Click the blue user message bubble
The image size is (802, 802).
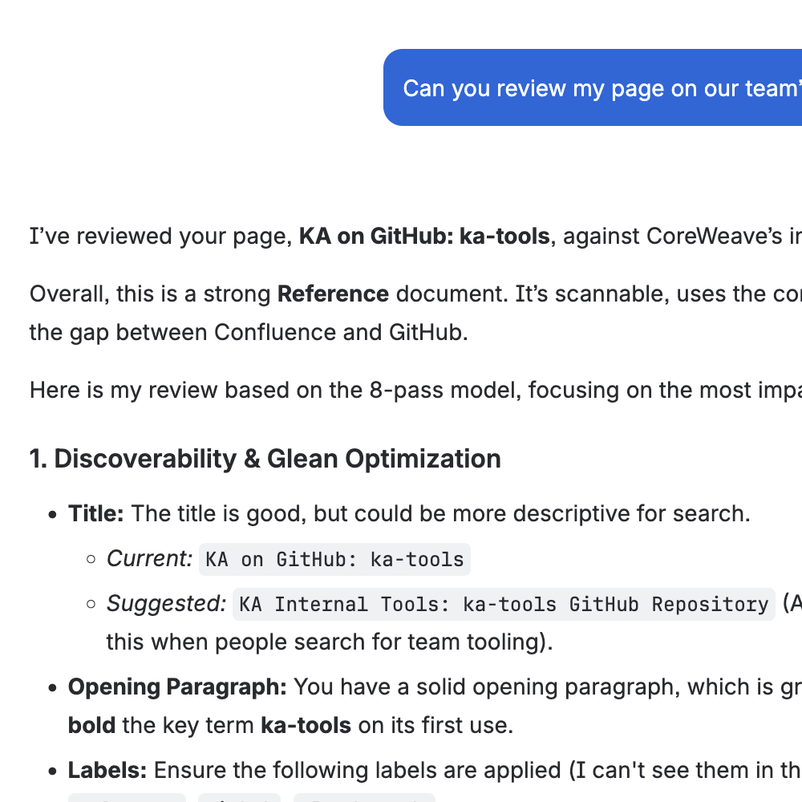pyautogui.click(x=593, y=87)
